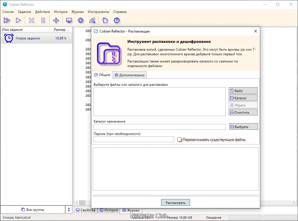
Task: Open settings via the gear toolbar icon
Action: (x=81, y=20)
